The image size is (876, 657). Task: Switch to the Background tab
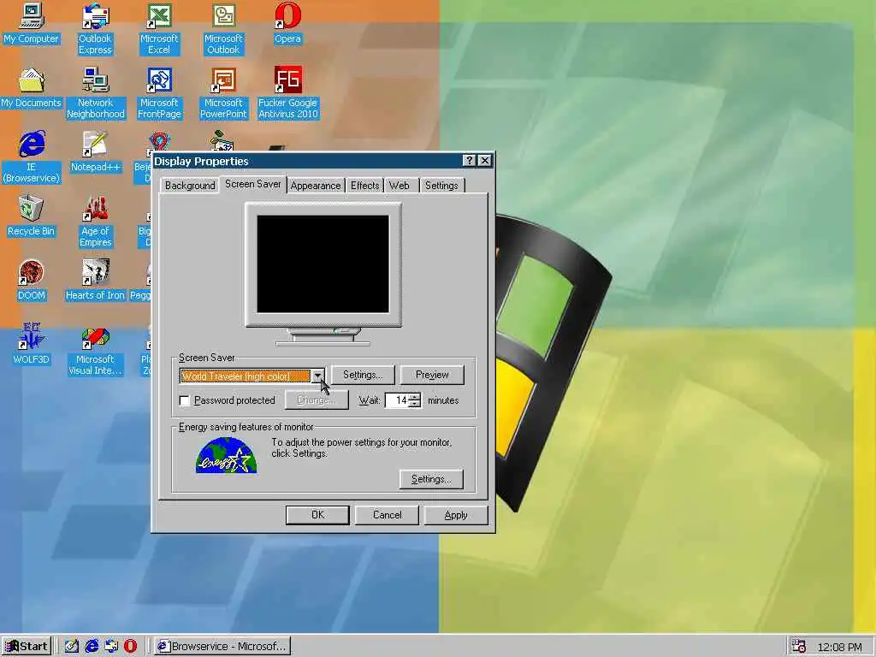pos(190,186)
